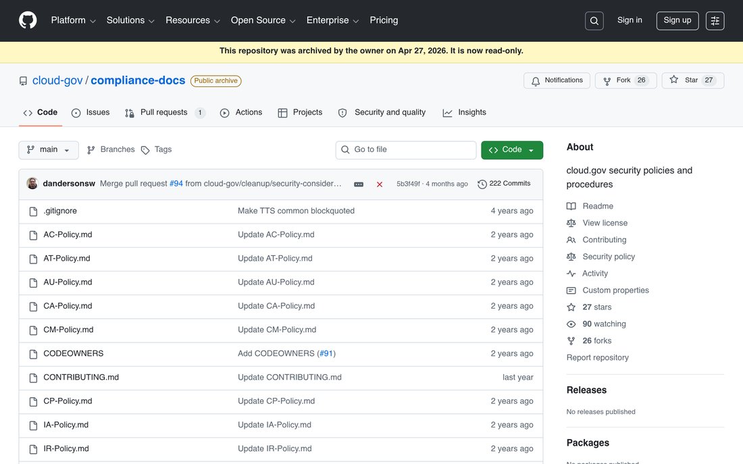View failed status red X icon
Screen dimensions: 743x464
380,184
